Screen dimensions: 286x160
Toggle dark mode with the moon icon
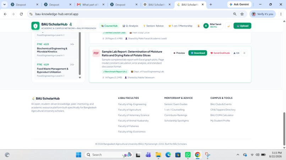coord(229,26)
